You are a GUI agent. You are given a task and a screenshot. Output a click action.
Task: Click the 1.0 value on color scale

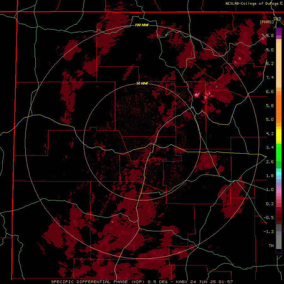click(x=270, y=190)
